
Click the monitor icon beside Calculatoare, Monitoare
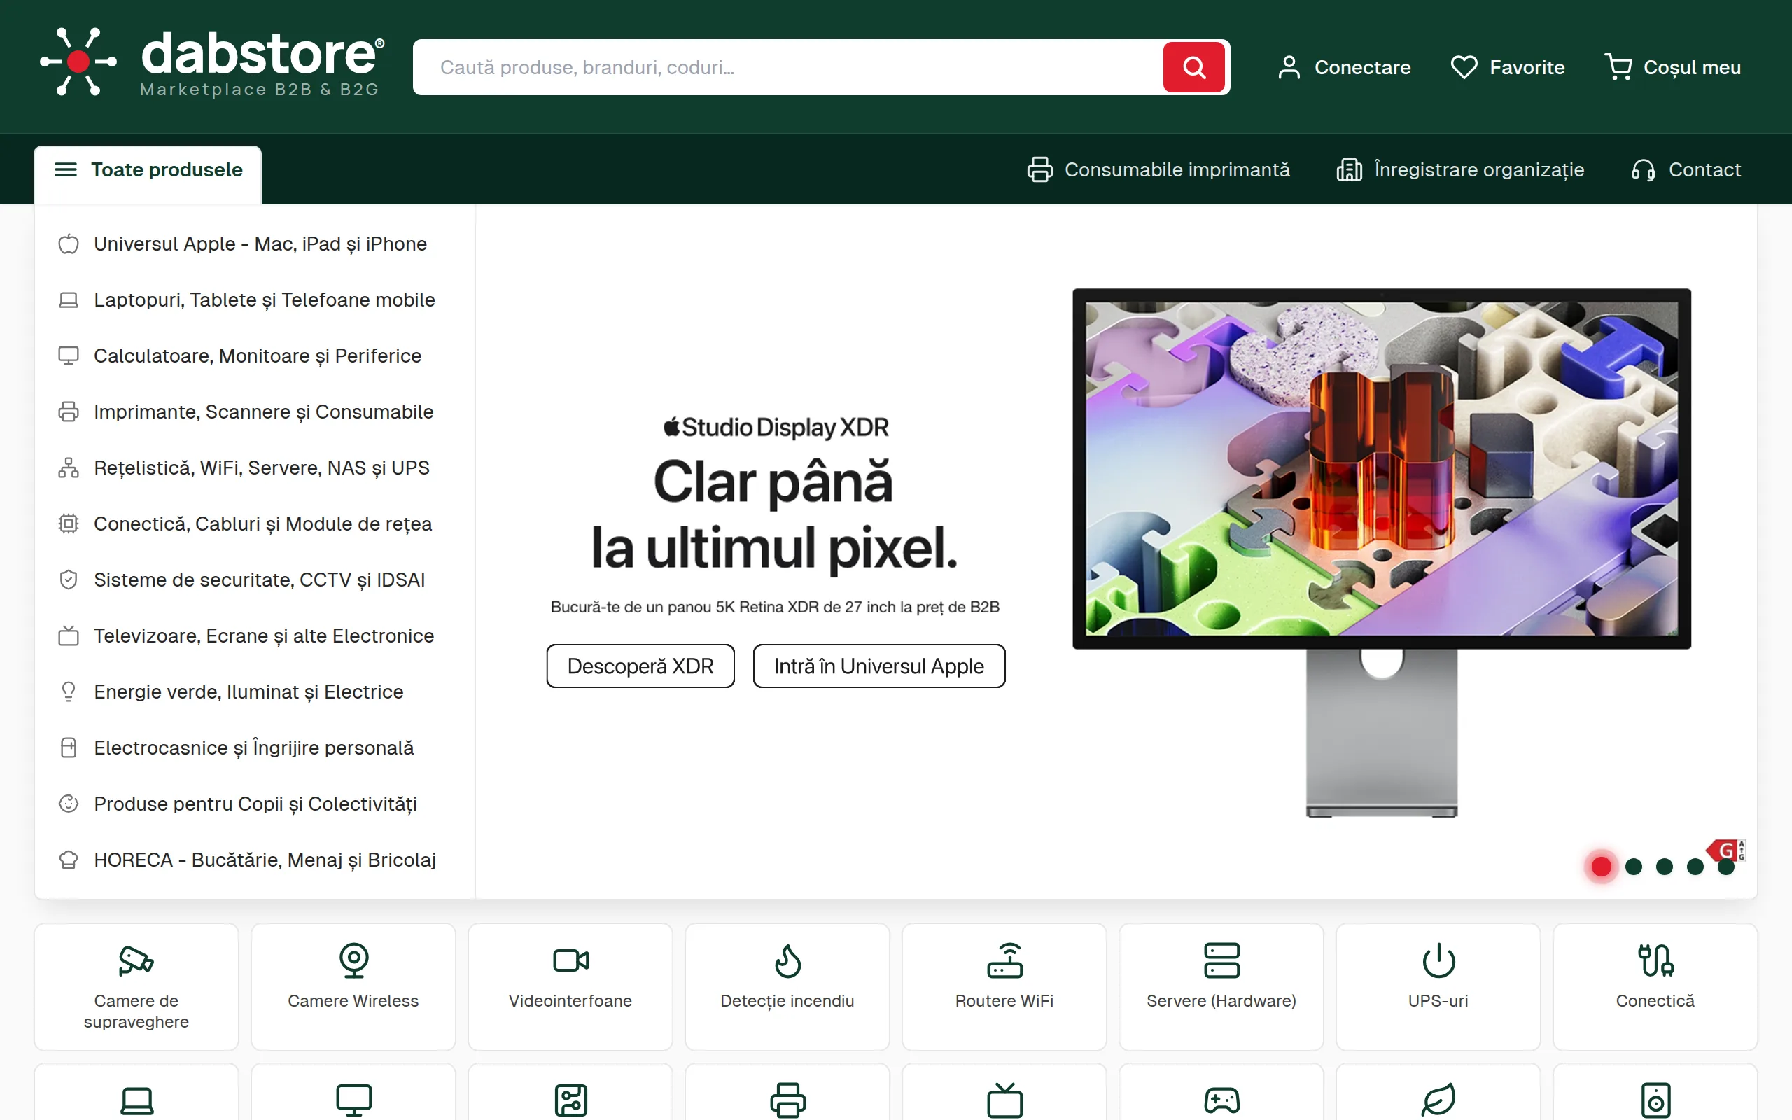69,356
